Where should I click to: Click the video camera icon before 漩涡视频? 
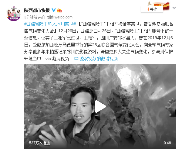76,59
